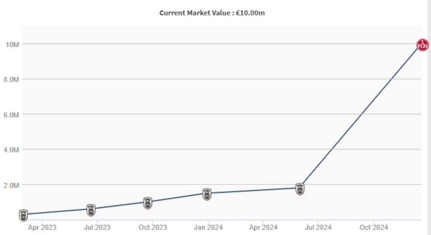This screenshot has height=235, width=431.
Task: Click the Oct 2023 x-axis label
Action: 152,227
